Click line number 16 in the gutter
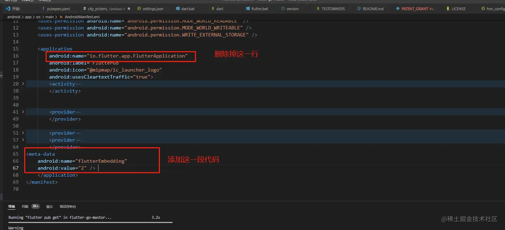Viewport: 505px width, 230px height. pyautogui.click(x=15, y=56)
